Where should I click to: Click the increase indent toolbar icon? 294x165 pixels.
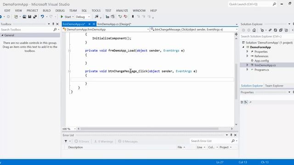click(x=113, y=16)
